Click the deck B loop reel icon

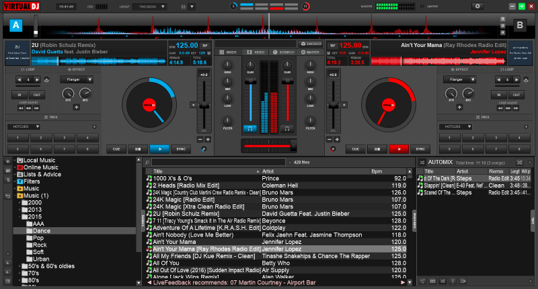(526, 79)
